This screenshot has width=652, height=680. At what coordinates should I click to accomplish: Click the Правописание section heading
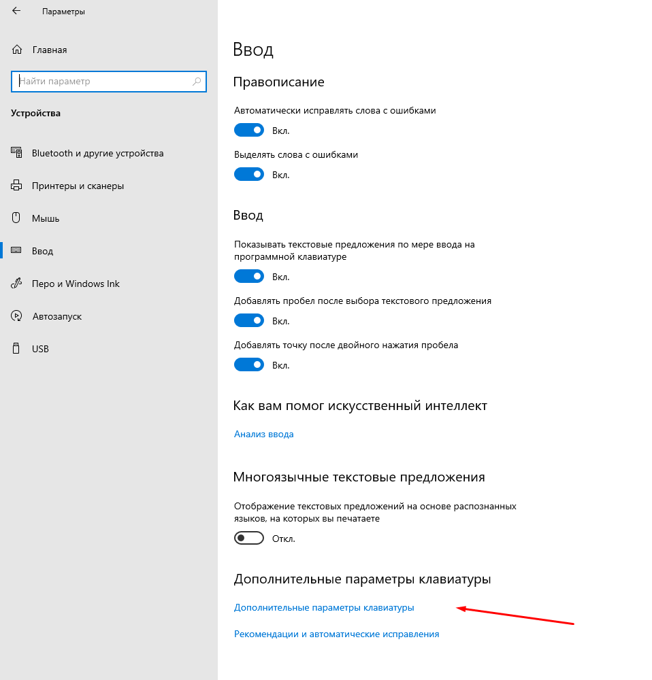[278, 82]
